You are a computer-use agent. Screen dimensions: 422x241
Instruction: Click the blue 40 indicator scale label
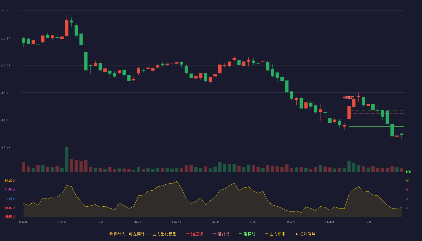(x=407, y=199)
